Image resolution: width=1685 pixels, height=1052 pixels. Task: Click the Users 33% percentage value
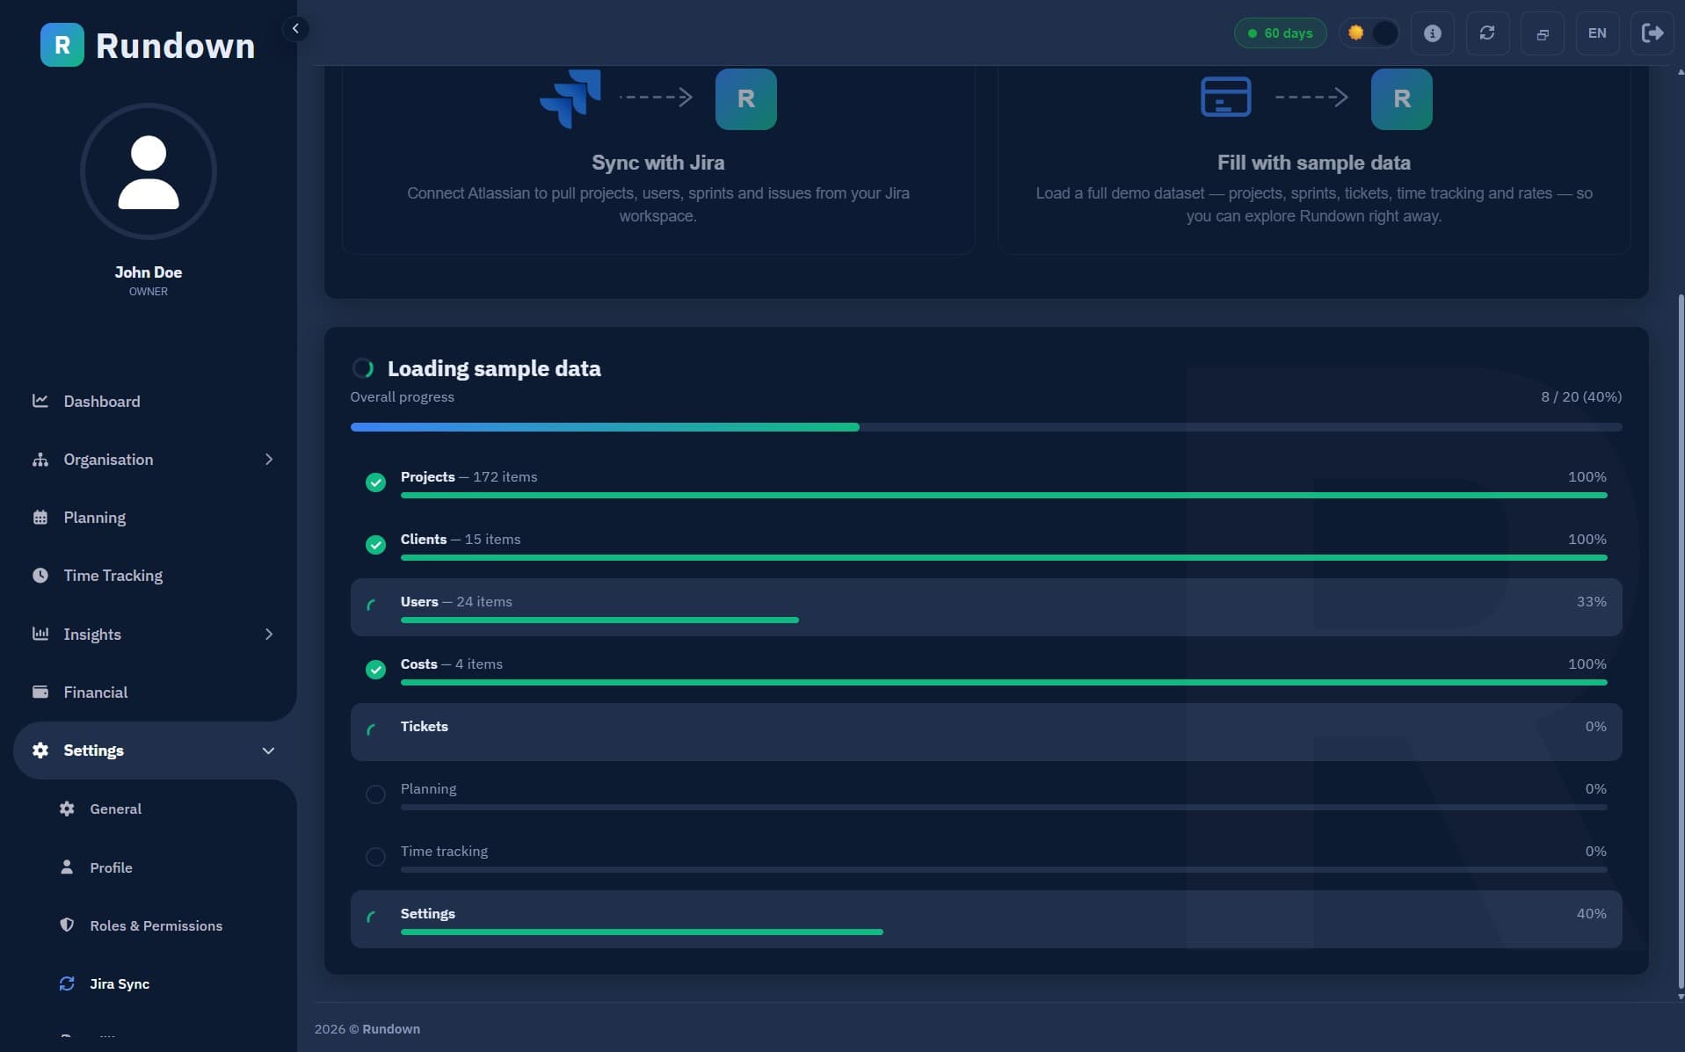click(1591, 602)
